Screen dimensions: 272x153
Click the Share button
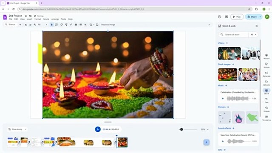click(x=252, y=17)
